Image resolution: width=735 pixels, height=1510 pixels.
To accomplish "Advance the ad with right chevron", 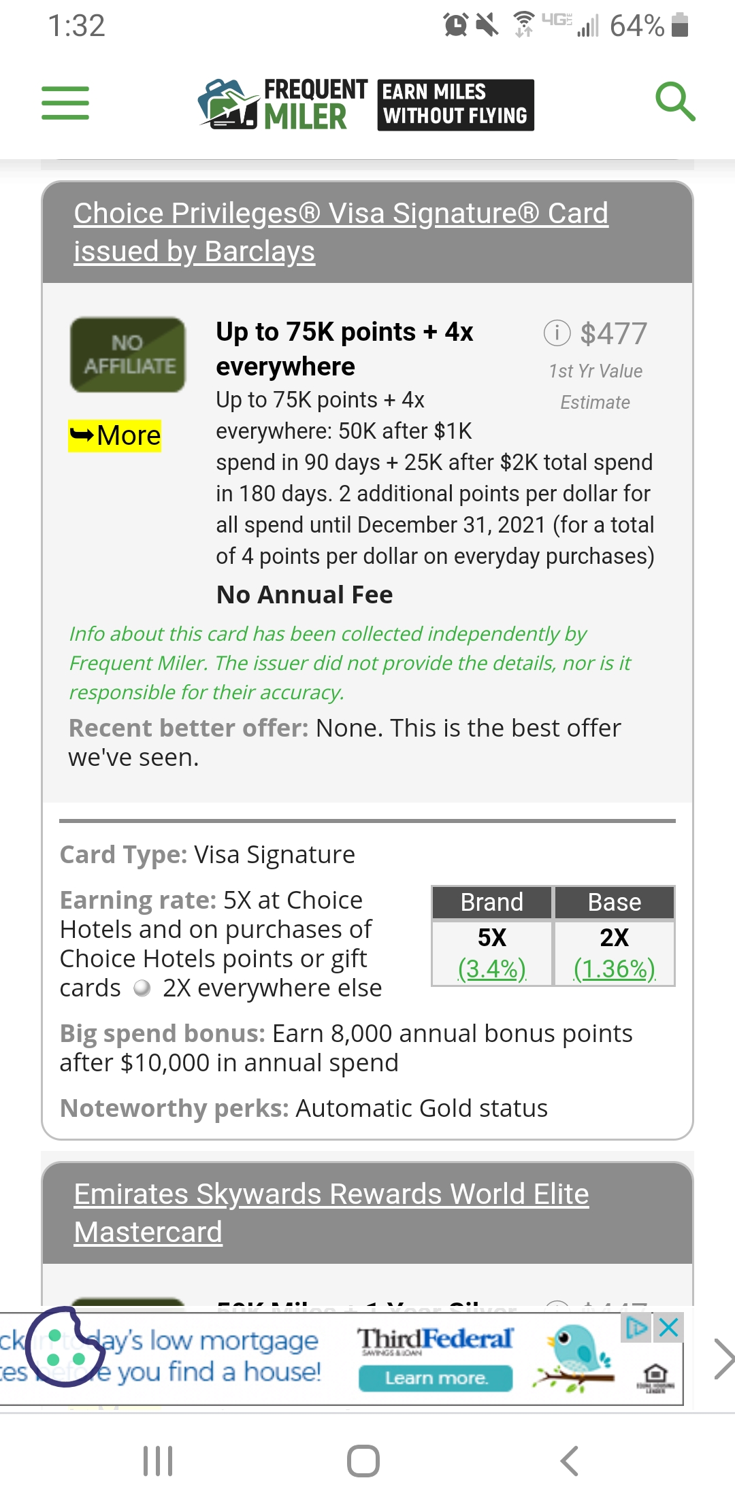I will point(723,1358).
